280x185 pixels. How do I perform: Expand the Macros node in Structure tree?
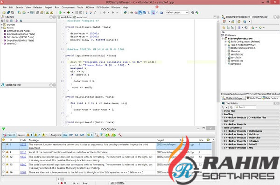tap(1, 28)
